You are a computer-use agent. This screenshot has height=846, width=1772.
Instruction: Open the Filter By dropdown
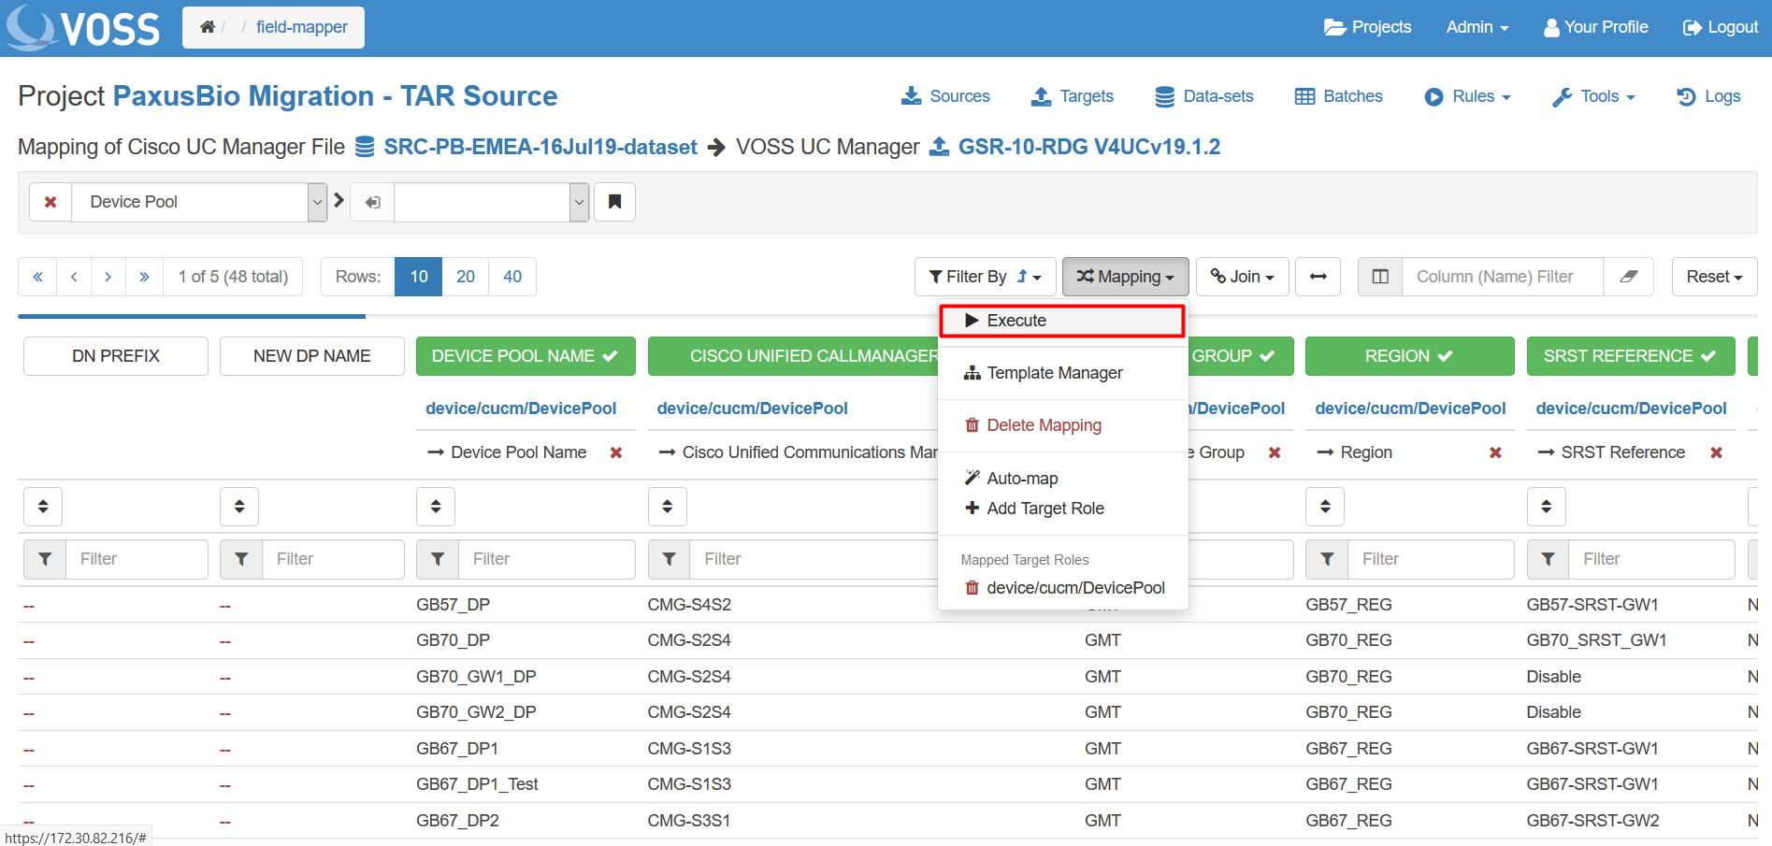[985, 277]
